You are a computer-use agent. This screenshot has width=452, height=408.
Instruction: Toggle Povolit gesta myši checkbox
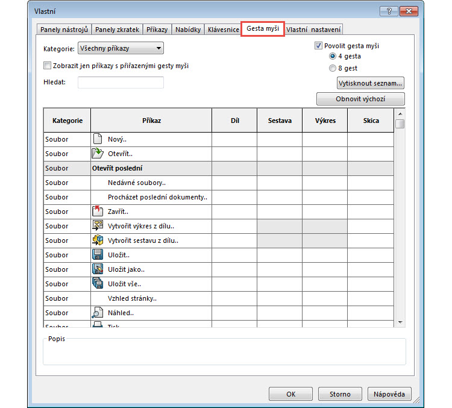pos(318,46)
